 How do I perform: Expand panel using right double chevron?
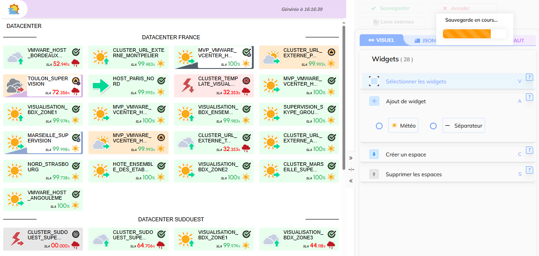351,158
